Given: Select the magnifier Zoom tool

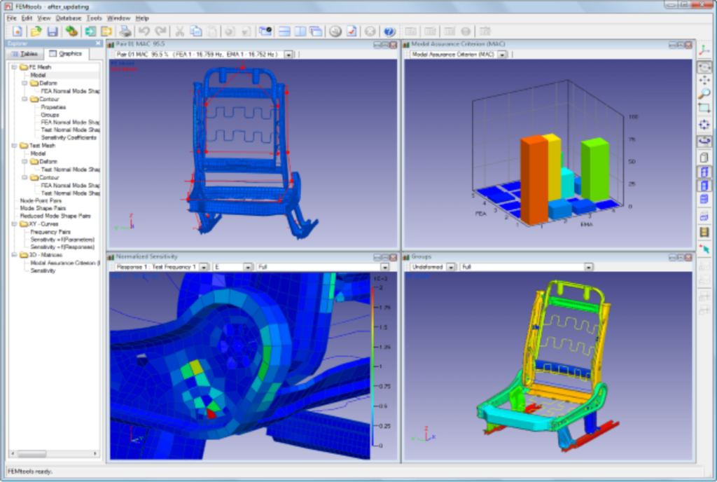Looking at the screenshot, I should [704, 93].
